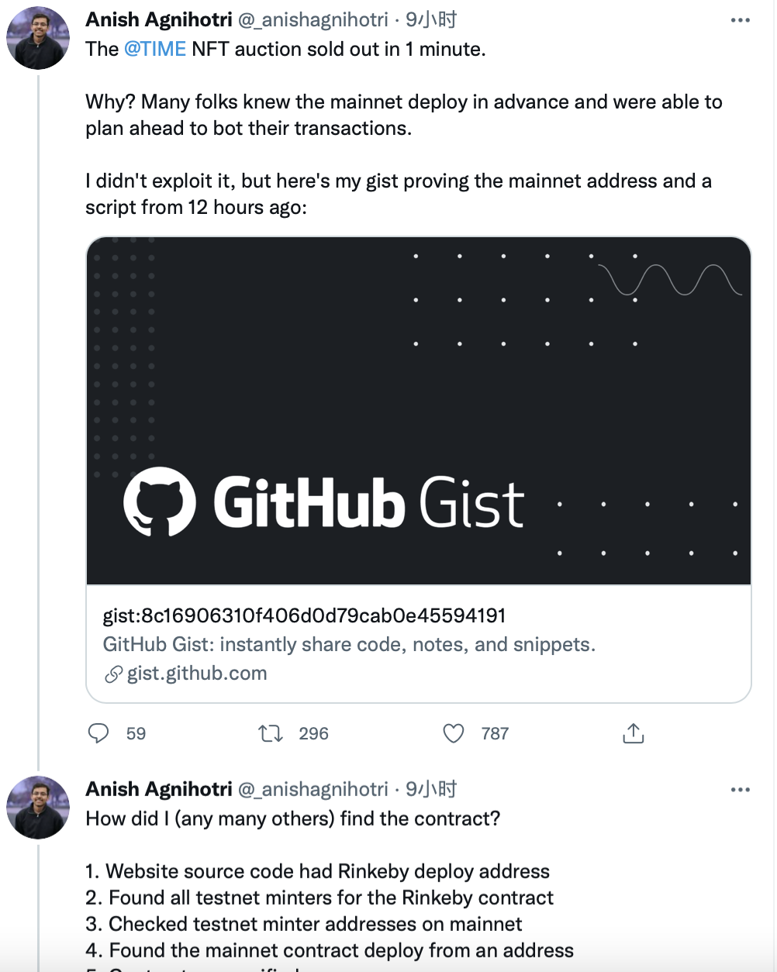
Task: Open the second tweet's 9小时 timestamp
Action: point(431,789)
